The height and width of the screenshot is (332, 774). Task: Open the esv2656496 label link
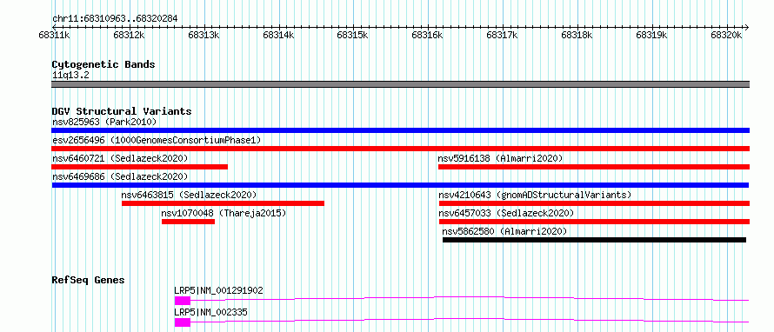[156, 140]
